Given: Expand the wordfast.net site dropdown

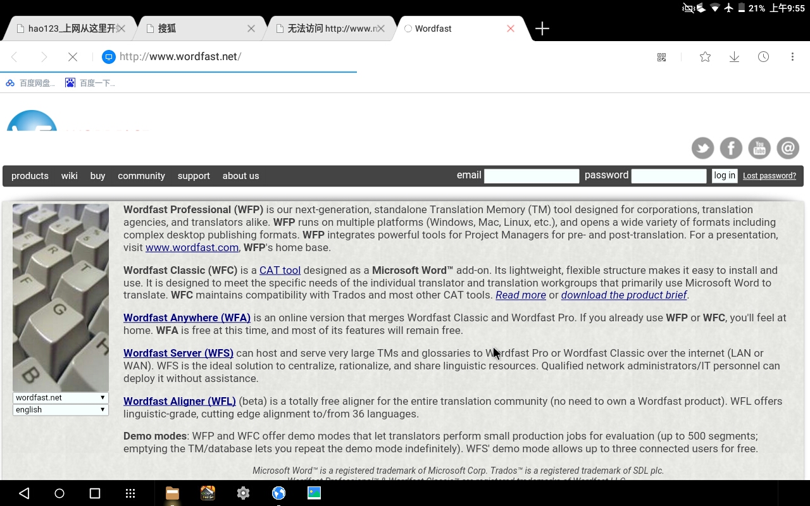Looking at the screenshot, I should click(61, 398).
